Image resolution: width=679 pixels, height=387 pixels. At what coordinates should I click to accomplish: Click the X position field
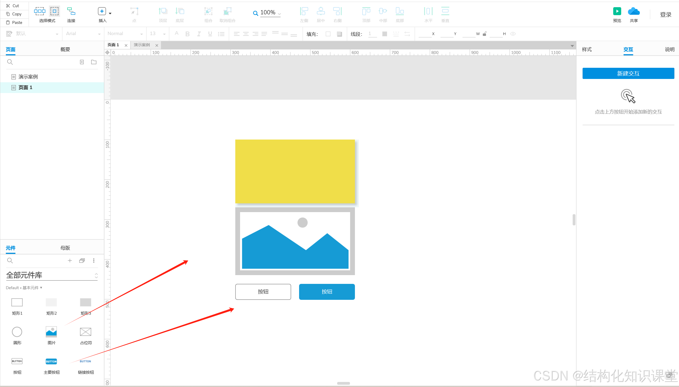coord(425,34)
